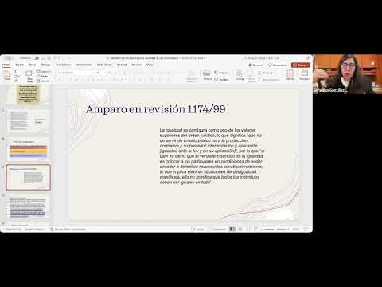Open the Insert ribbon tab
The width and height of the screenshot is (382, 287).
click(19, 65)
